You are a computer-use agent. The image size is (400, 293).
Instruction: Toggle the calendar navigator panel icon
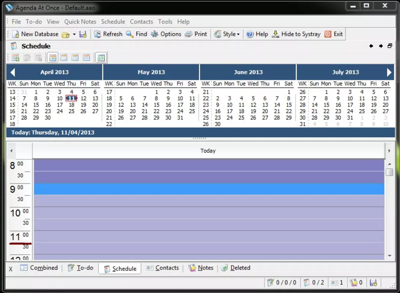click(x=101, y=58)
